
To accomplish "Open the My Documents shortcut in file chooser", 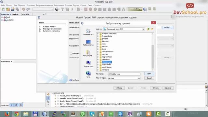I will (88, 53).
